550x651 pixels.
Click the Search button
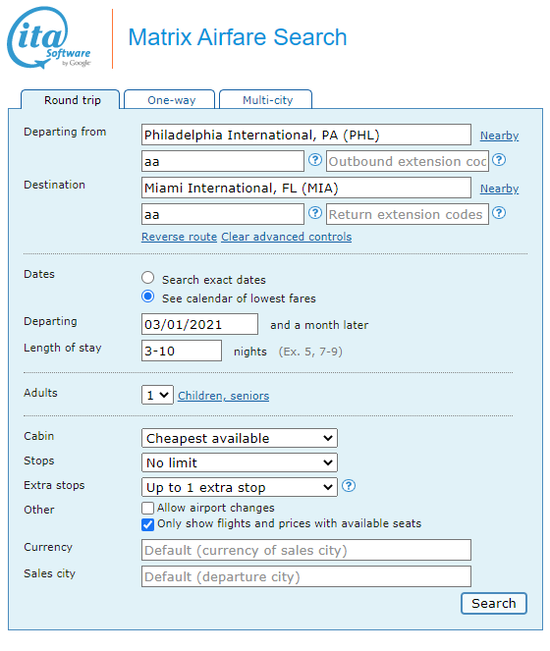click(493, 603)
